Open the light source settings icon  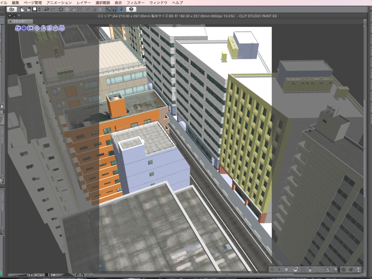[x=358, y=270]
